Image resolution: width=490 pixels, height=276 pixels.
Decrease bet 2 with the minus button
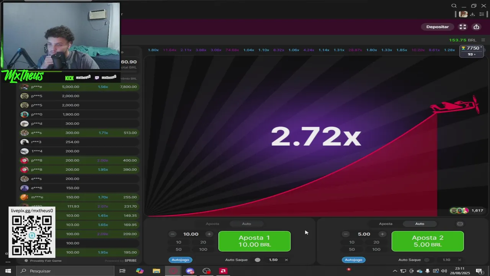point(346,234)
